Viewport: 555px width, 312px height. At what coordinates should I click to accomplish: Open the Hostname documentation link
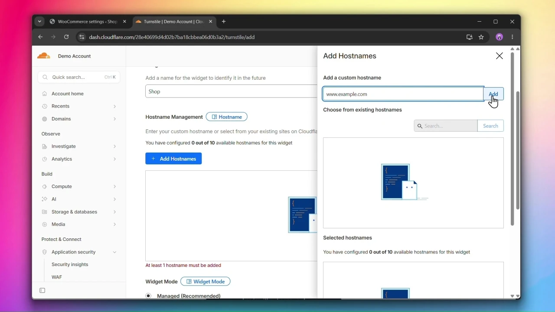227,117
